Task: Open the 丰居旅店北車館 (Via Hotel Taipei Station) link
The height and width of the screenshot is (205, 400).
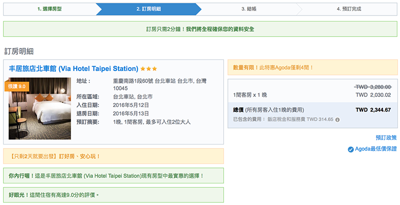Action: (73, 68)
